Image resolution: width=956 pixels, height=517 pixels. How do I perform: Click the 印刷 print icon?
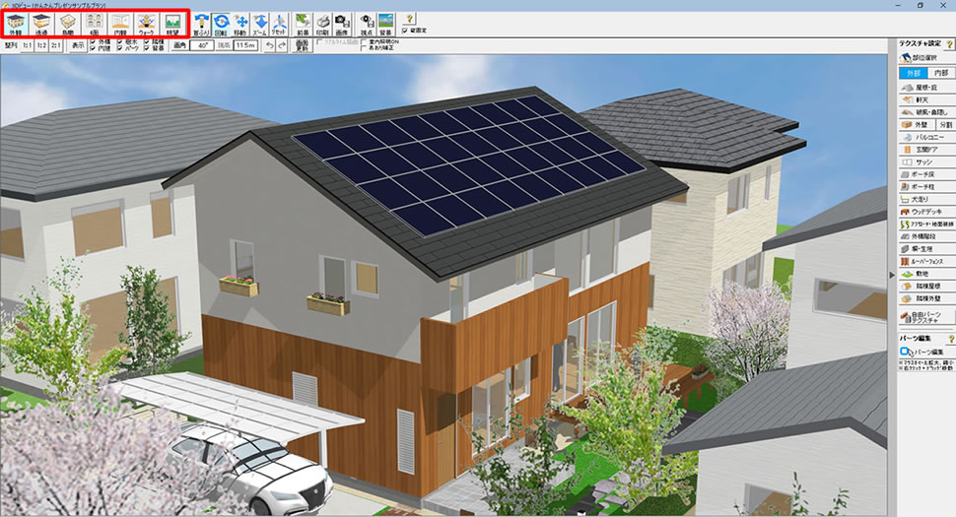click(322, 25)
